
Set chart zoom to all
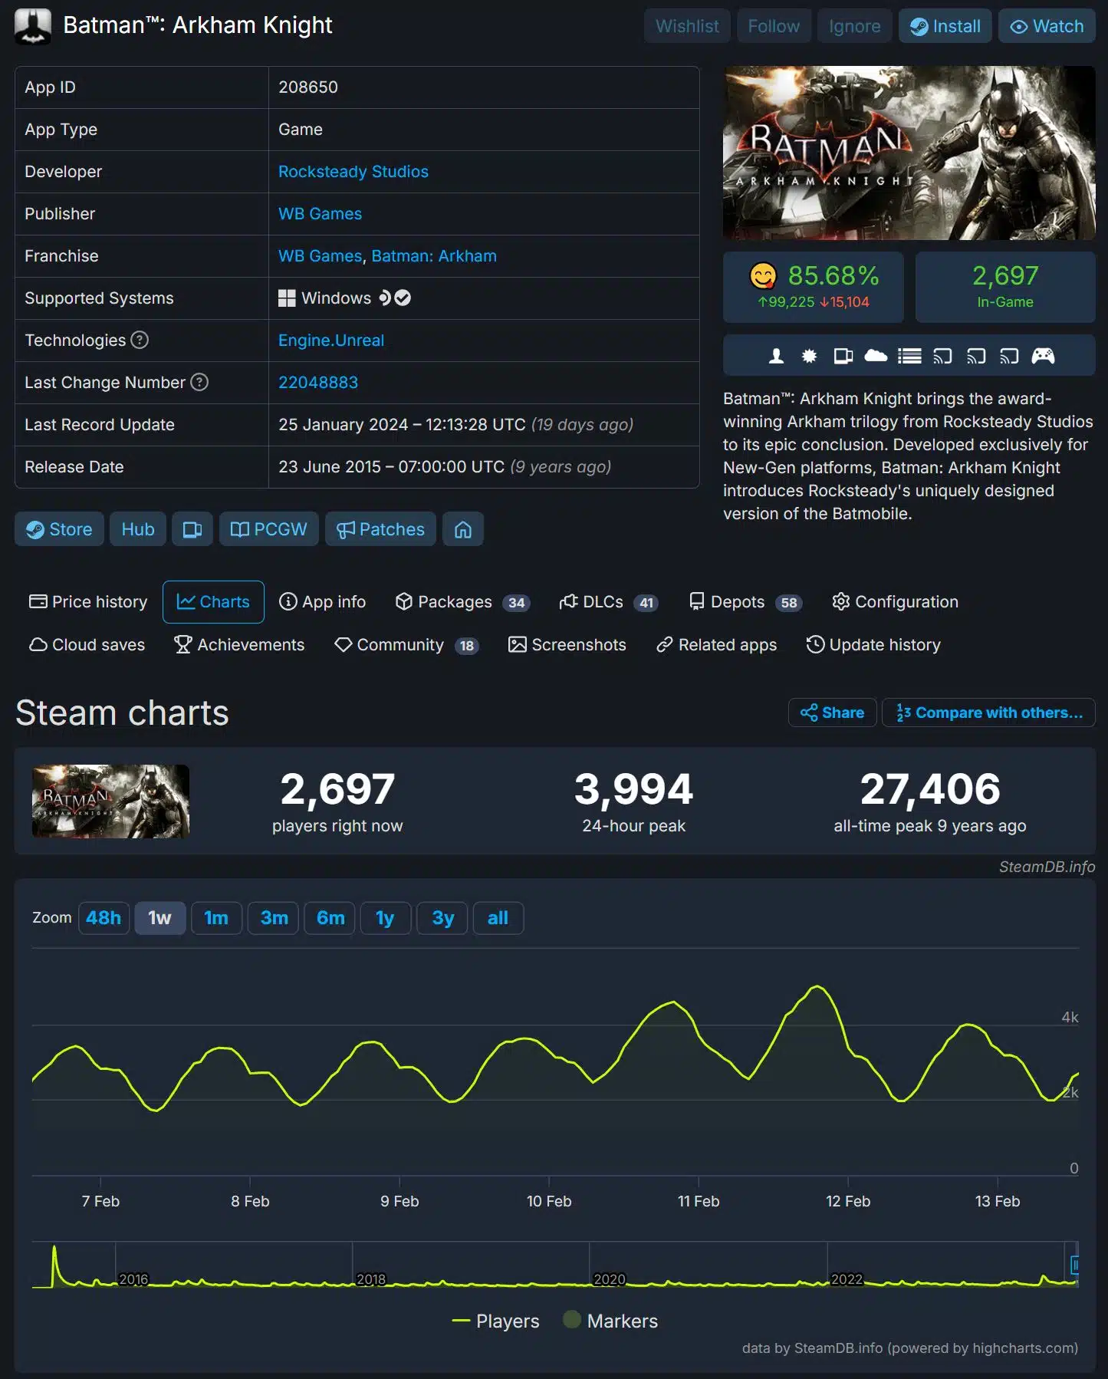(498, 918)
